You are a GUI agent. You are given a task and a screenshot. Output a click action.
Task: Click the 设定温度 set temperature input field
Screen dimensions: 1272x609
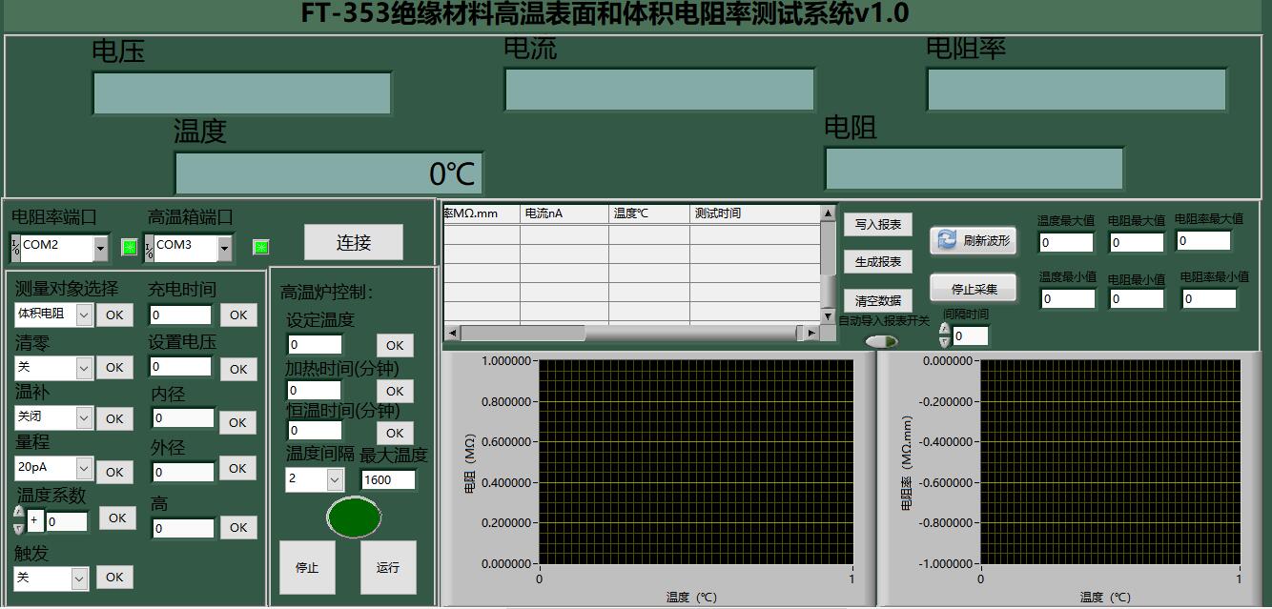tap(315, 344)
